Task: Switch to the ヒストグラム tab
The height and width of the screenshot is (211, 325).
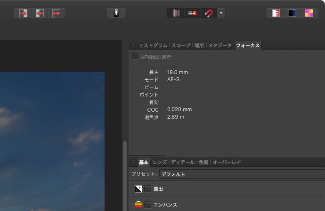Action: (x=153, y=45)
